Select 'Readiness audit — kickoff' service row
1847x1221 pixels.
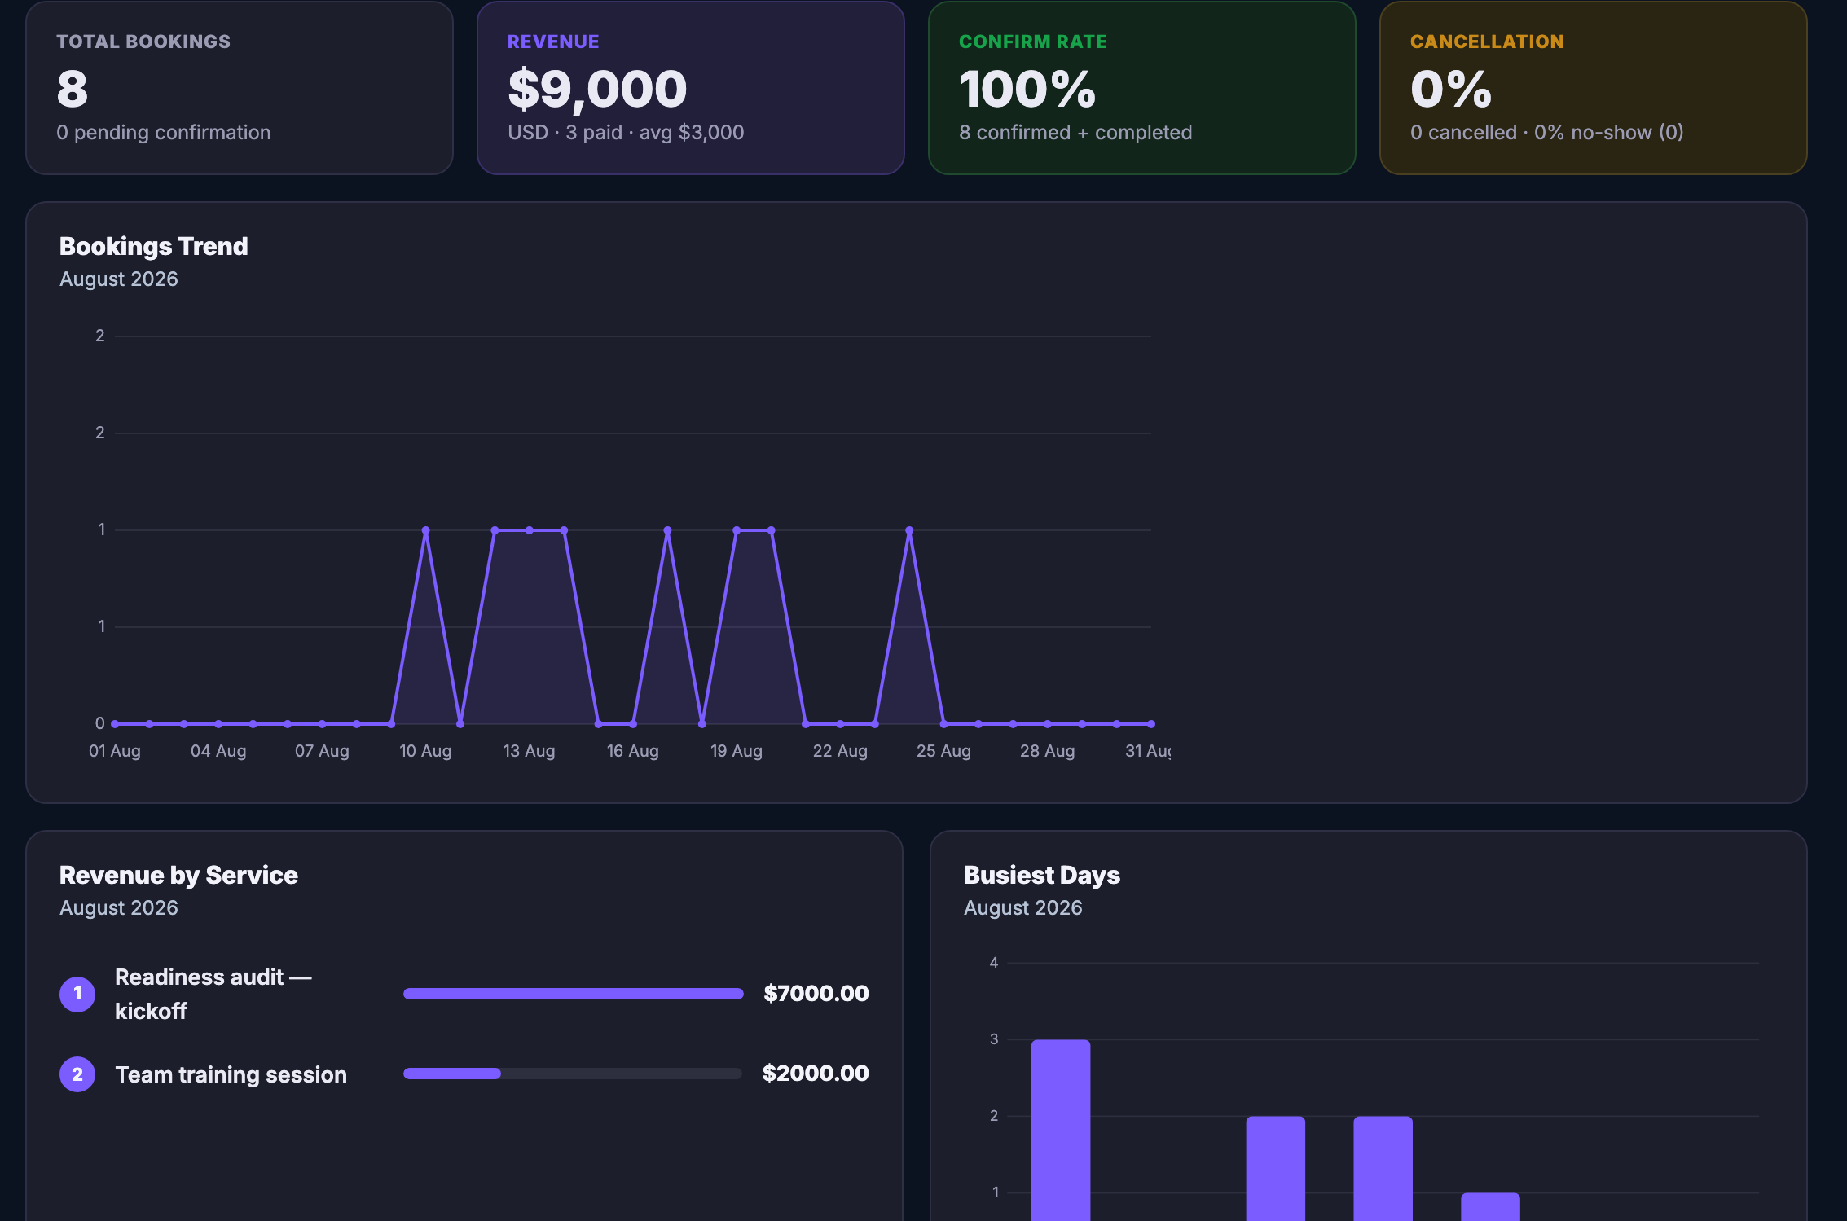coord(464,994)
